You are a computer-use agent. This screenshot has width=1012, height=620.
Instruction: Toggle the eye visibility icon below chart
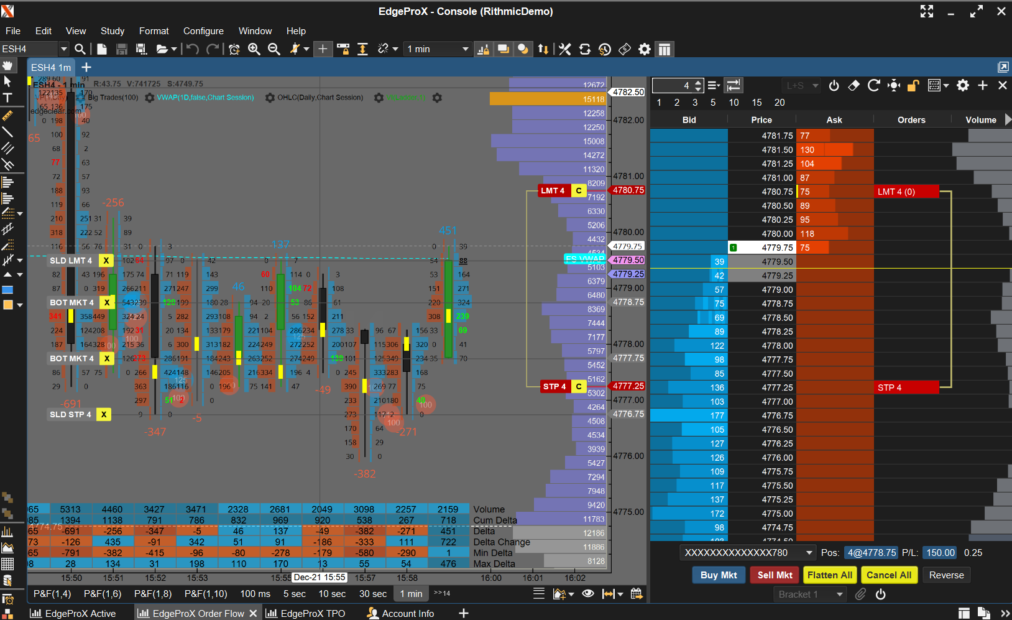(x=587, y=594)
